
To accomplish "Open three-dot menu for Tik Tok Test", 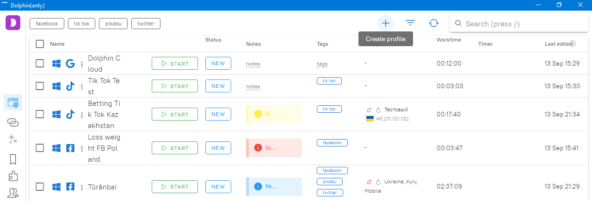I will (82, 86).
